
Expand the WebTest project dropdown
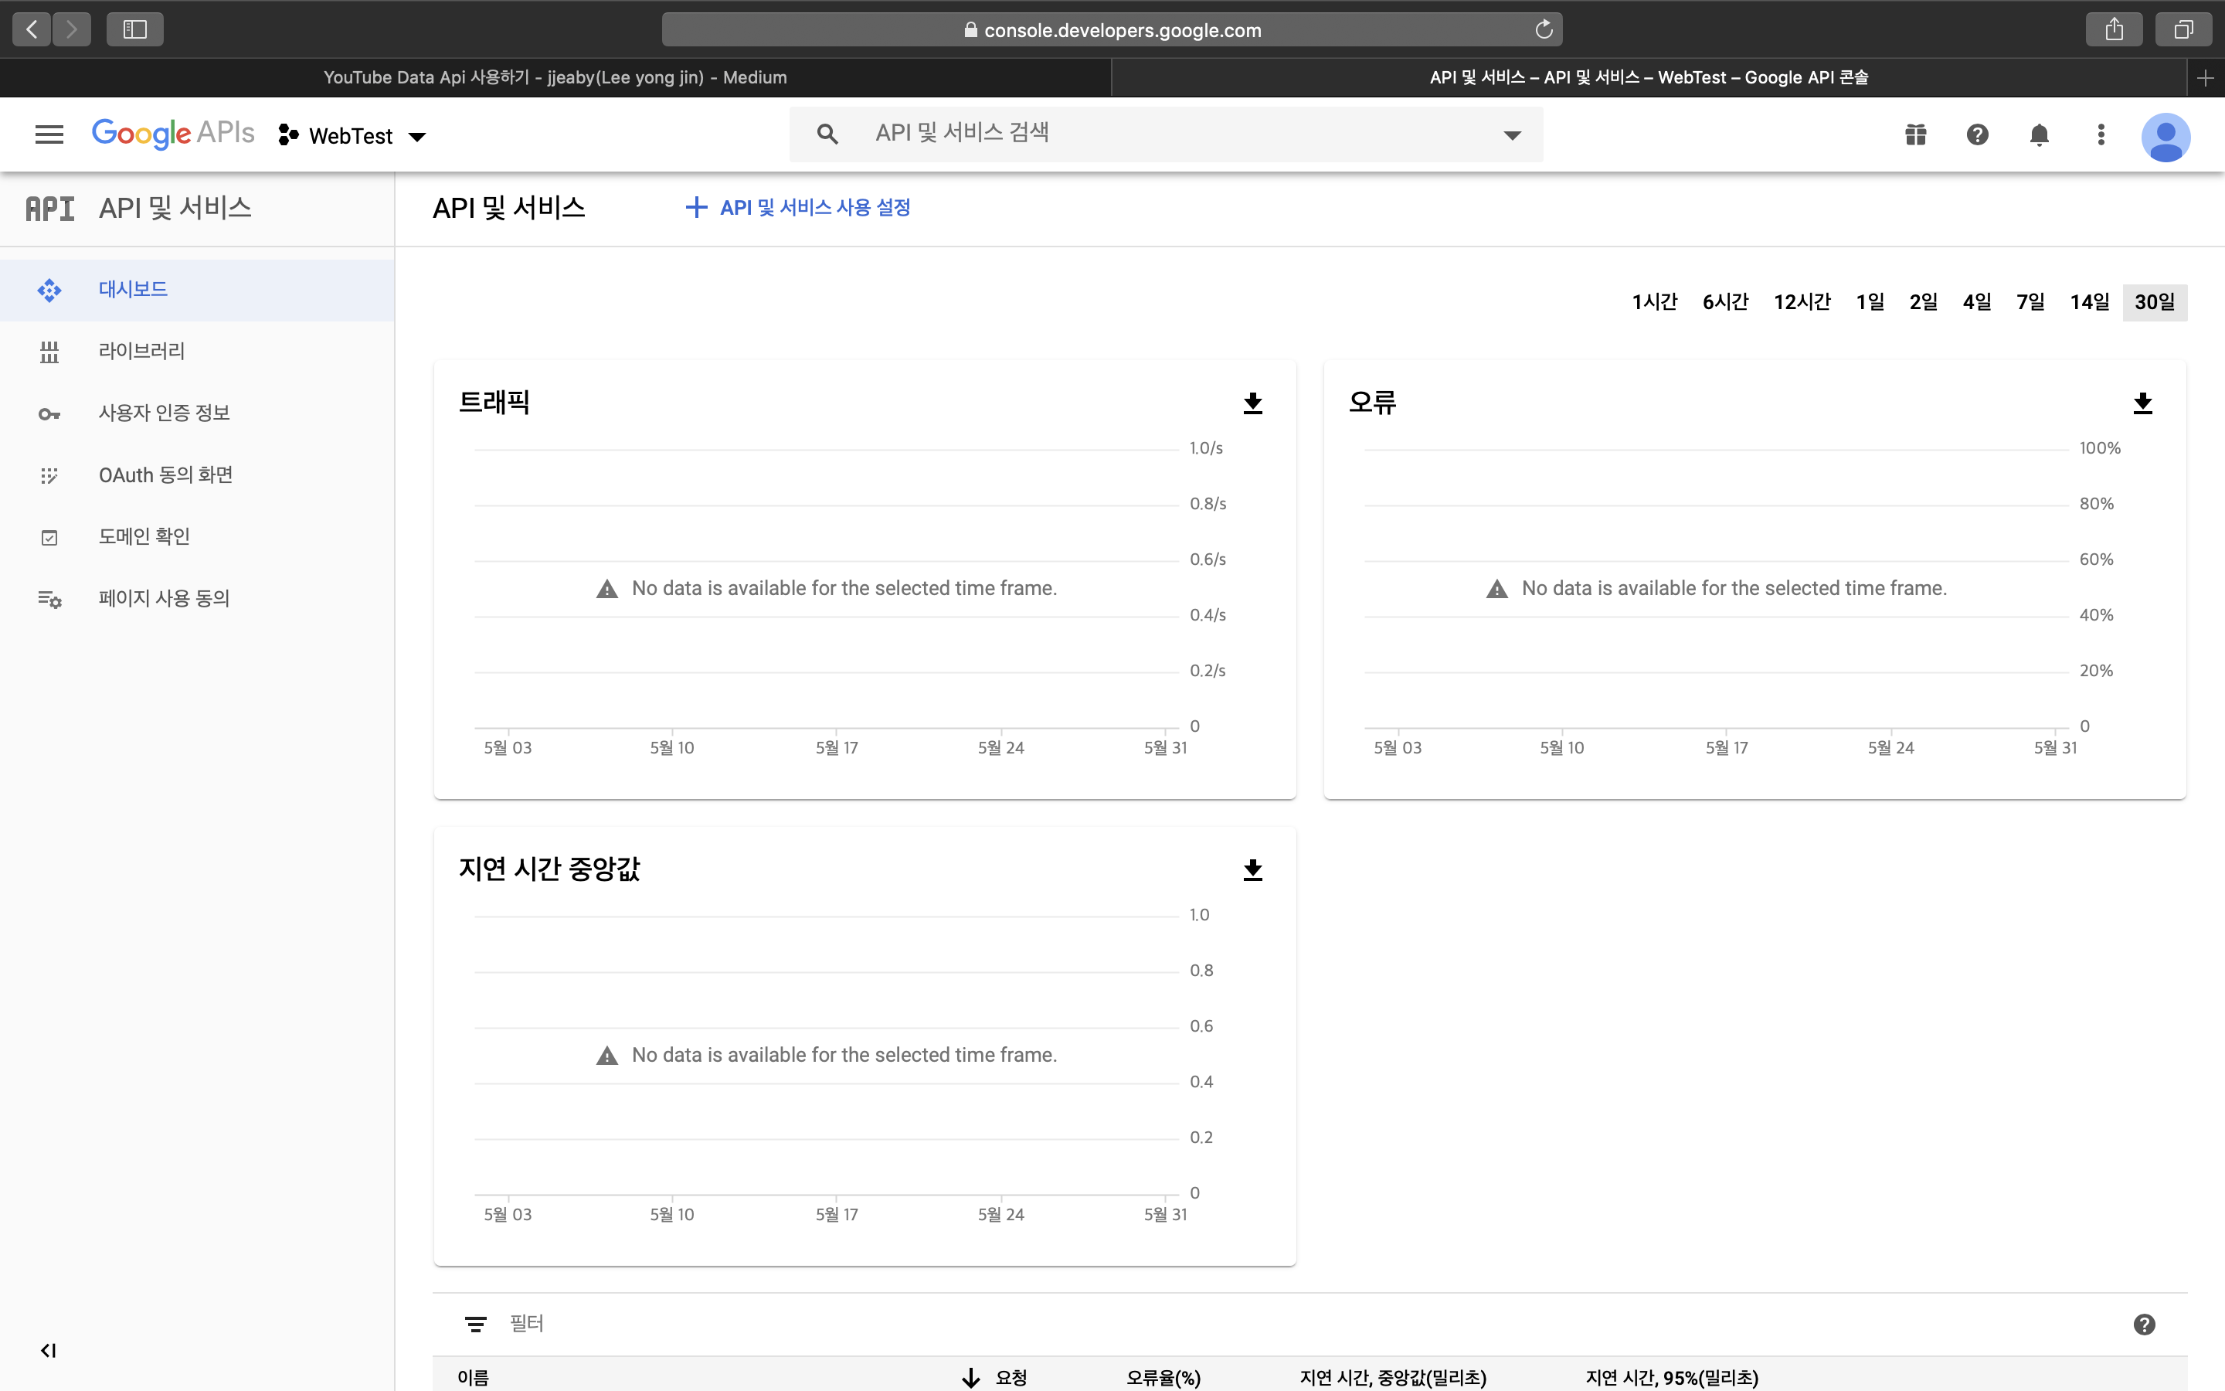[x=353, y=136]
